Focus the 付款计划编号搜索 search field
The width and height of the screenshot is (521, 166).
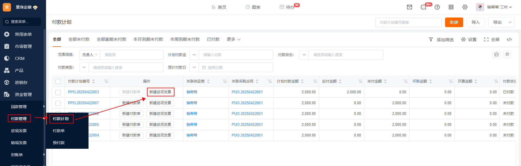click(x=408, y=22)
